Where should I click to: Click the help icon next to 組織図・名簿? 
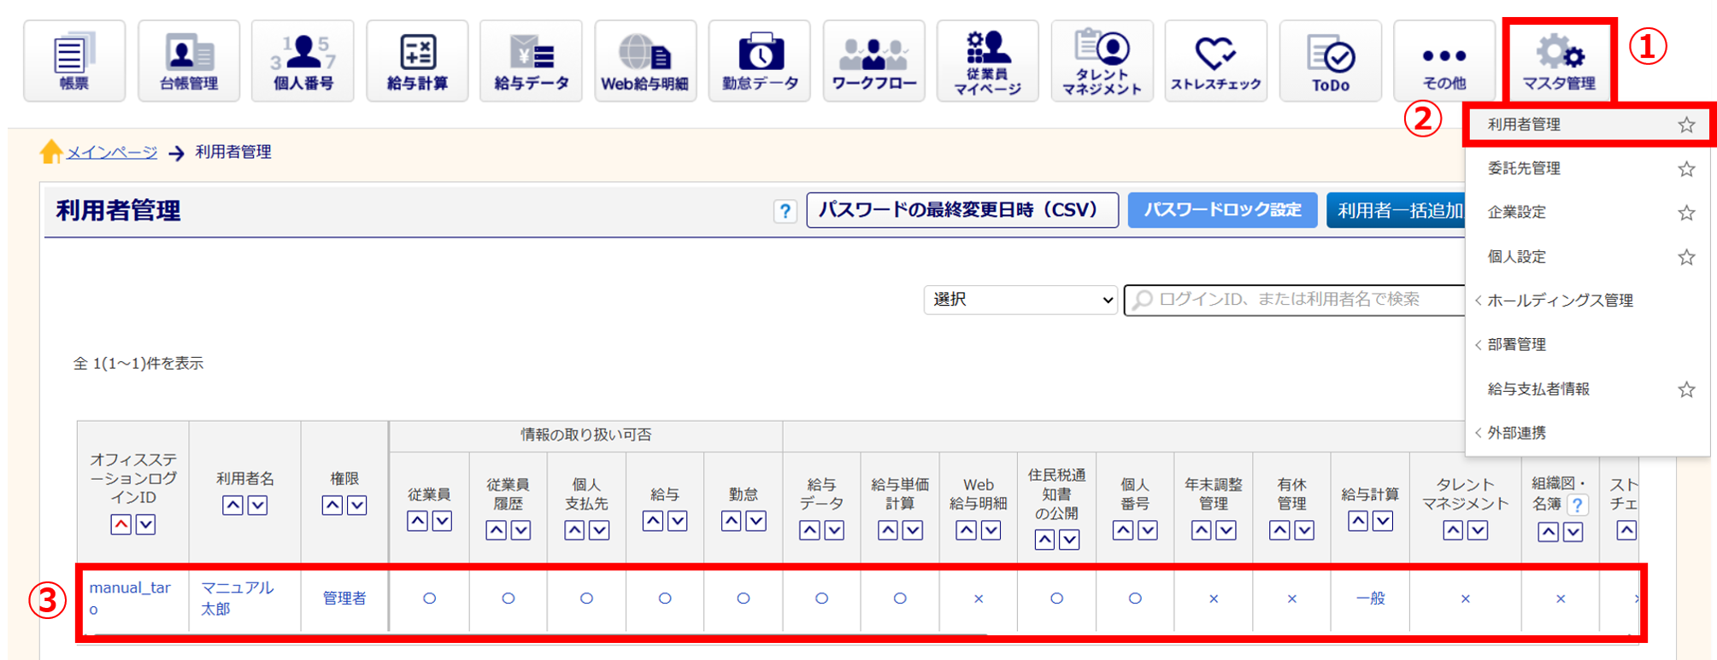point(1579,505)
